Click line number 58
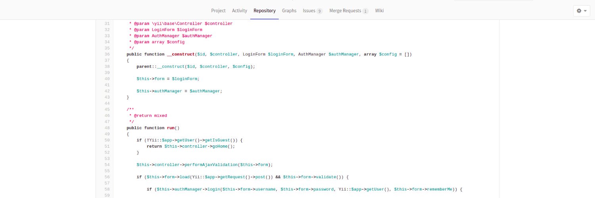The height and width of the screenshot is (198, 595). click(x=107, y=189)
